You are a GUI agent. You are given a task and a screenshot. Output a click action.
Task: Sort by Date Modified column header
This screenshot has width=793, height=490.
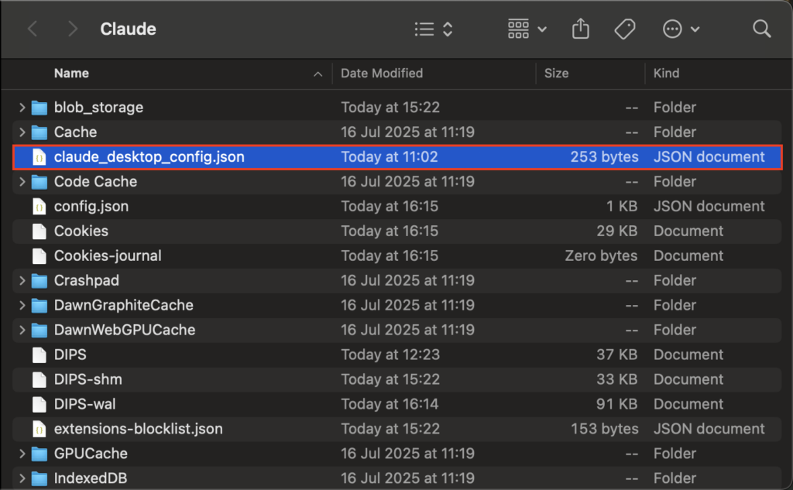coord(382,74)
